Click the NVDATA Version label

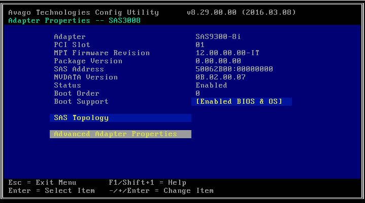click(86, 77)
